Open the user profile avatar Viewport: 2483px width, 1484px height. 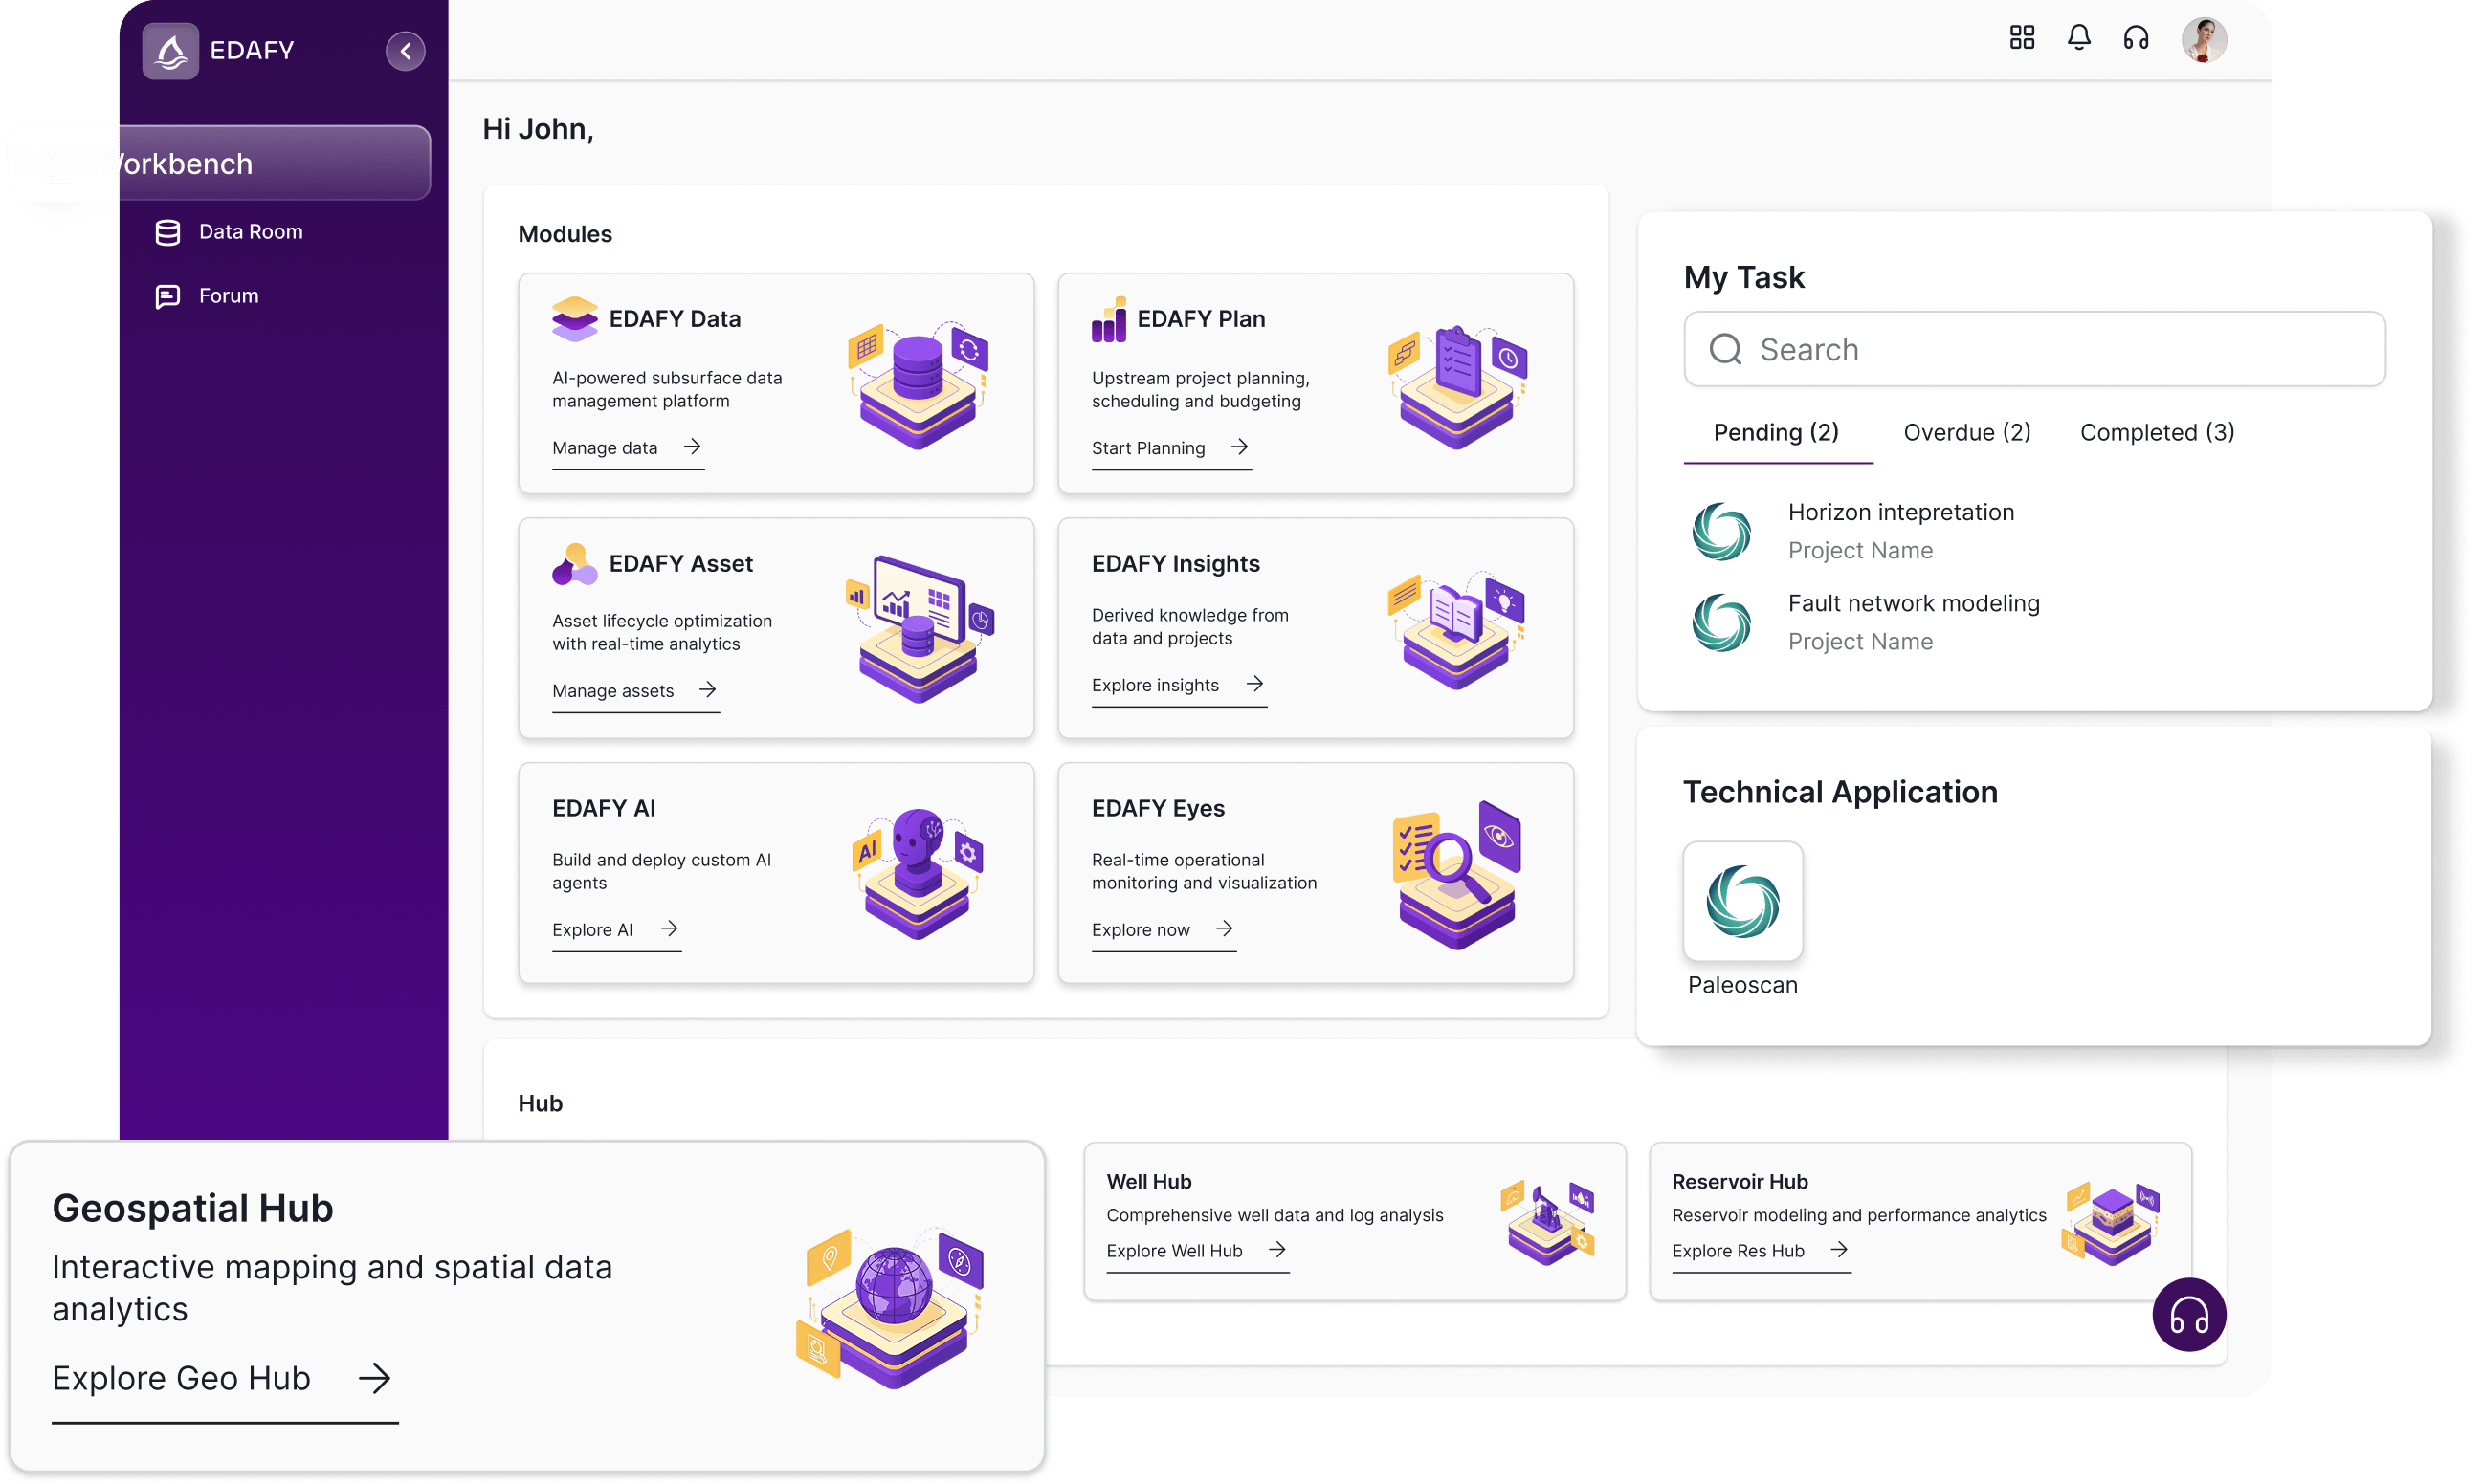pos(2204,40)
